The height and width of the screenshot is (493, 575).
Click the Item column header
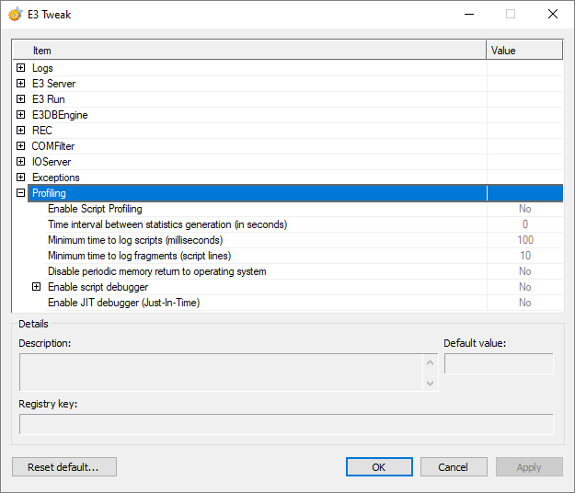[249, 51]
